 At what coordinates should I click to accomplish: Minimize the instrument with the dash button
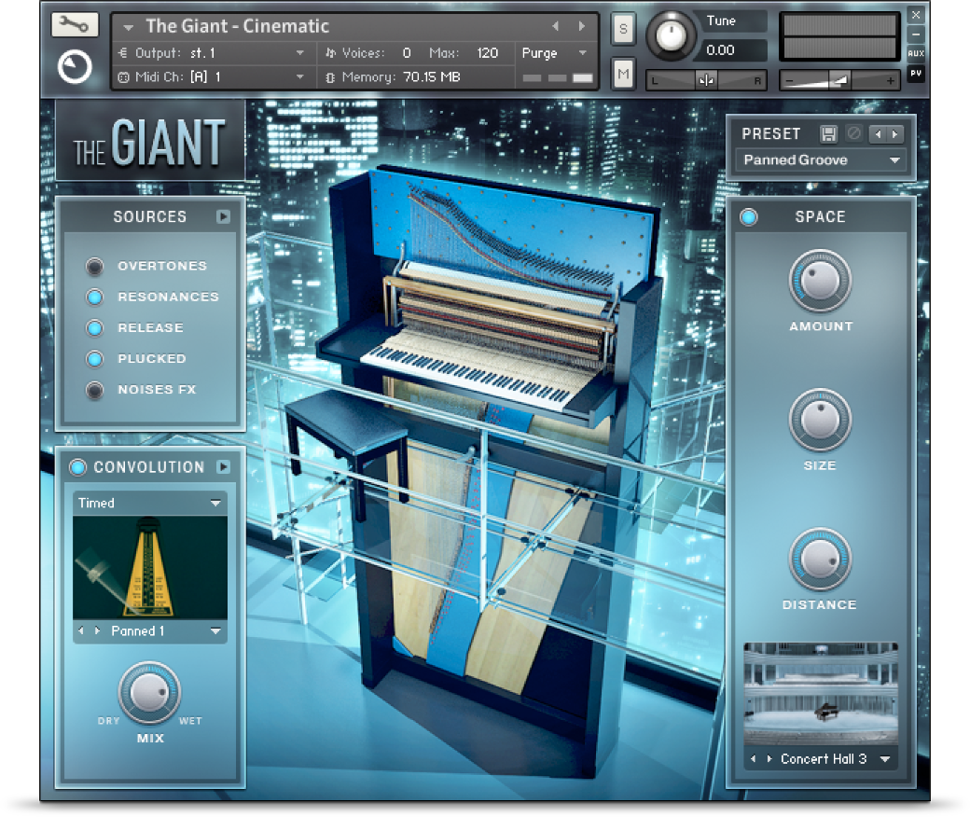pyautogui.click(x=916, y=34)
